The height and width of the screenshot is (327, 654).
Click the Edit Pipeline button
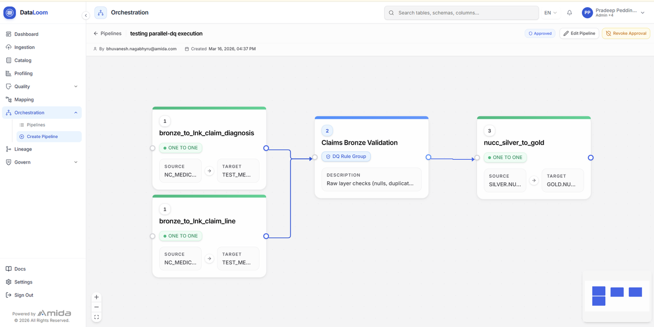579,34
